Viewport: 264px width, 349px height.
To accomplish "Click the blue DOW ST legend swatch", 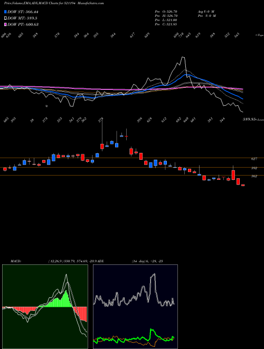I will (x=6, y=12).
